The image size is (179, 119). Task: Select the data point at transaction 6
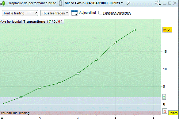[116, 42]
